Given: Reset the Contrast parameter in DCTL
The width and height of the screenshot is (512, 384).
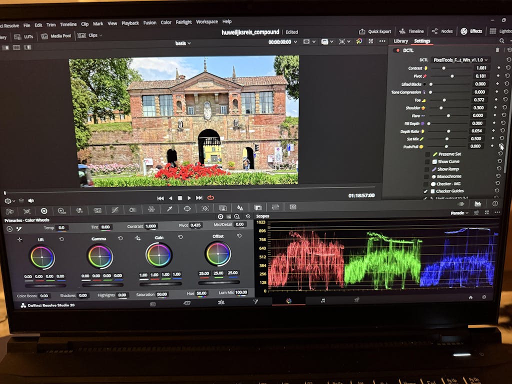Looking at the screenshot, I should (x=507, y=68).
